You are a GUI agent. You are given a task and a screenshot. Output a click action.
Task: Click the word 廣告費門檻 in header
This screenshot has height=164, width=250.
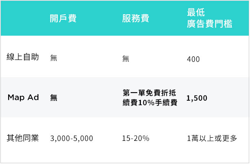tap(210, 24)
